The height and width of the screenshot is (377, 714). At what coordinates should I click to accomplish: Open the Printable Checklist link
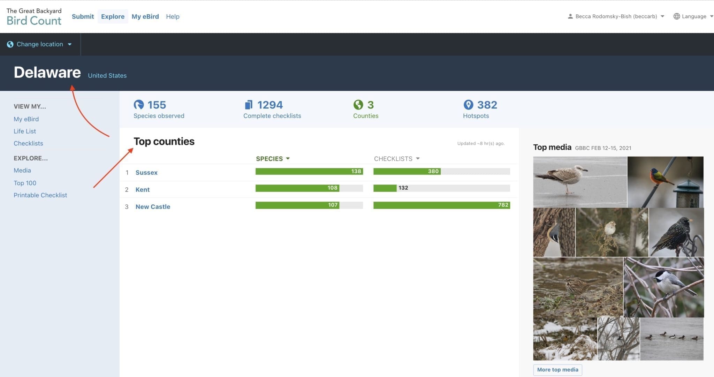[40, 195]
